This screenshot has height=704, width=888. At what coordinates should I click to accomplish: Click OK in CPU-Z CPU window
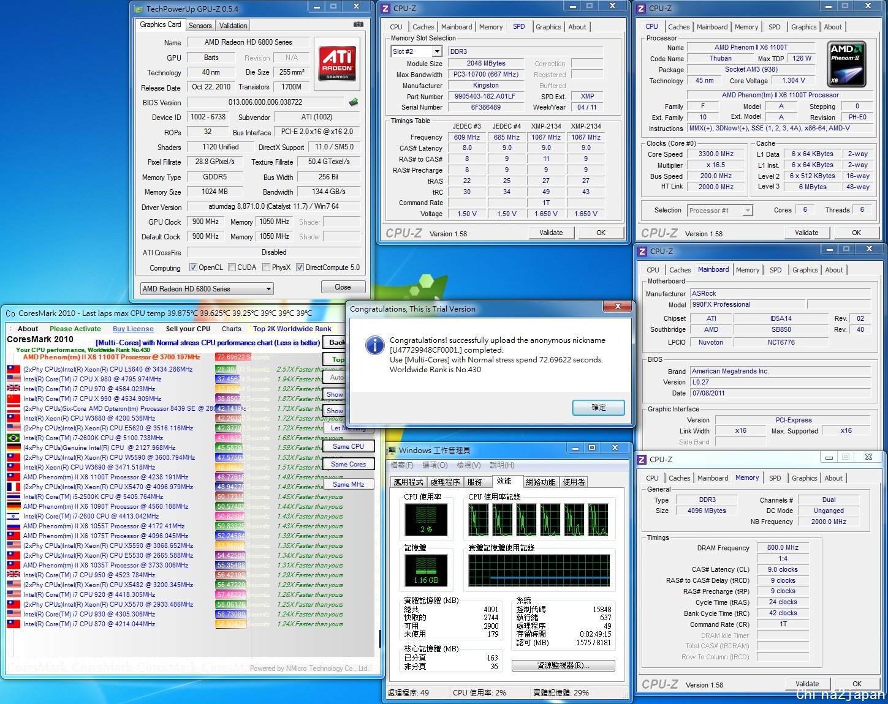tap(856, 233)
